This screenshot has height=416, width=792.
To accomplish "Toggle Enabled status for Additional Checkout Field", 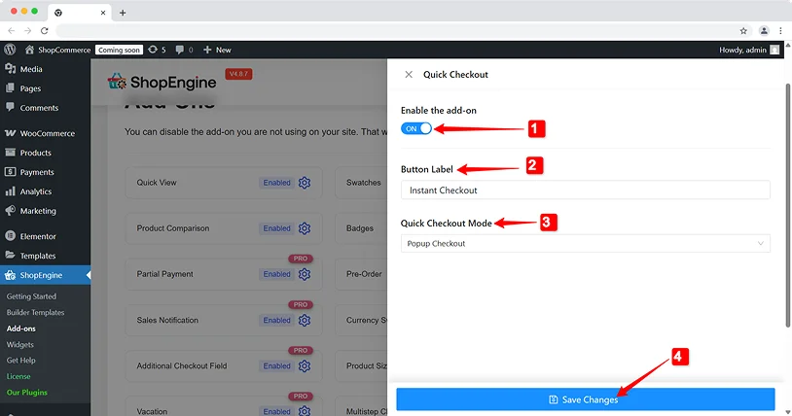I will (x=276, y=366).
